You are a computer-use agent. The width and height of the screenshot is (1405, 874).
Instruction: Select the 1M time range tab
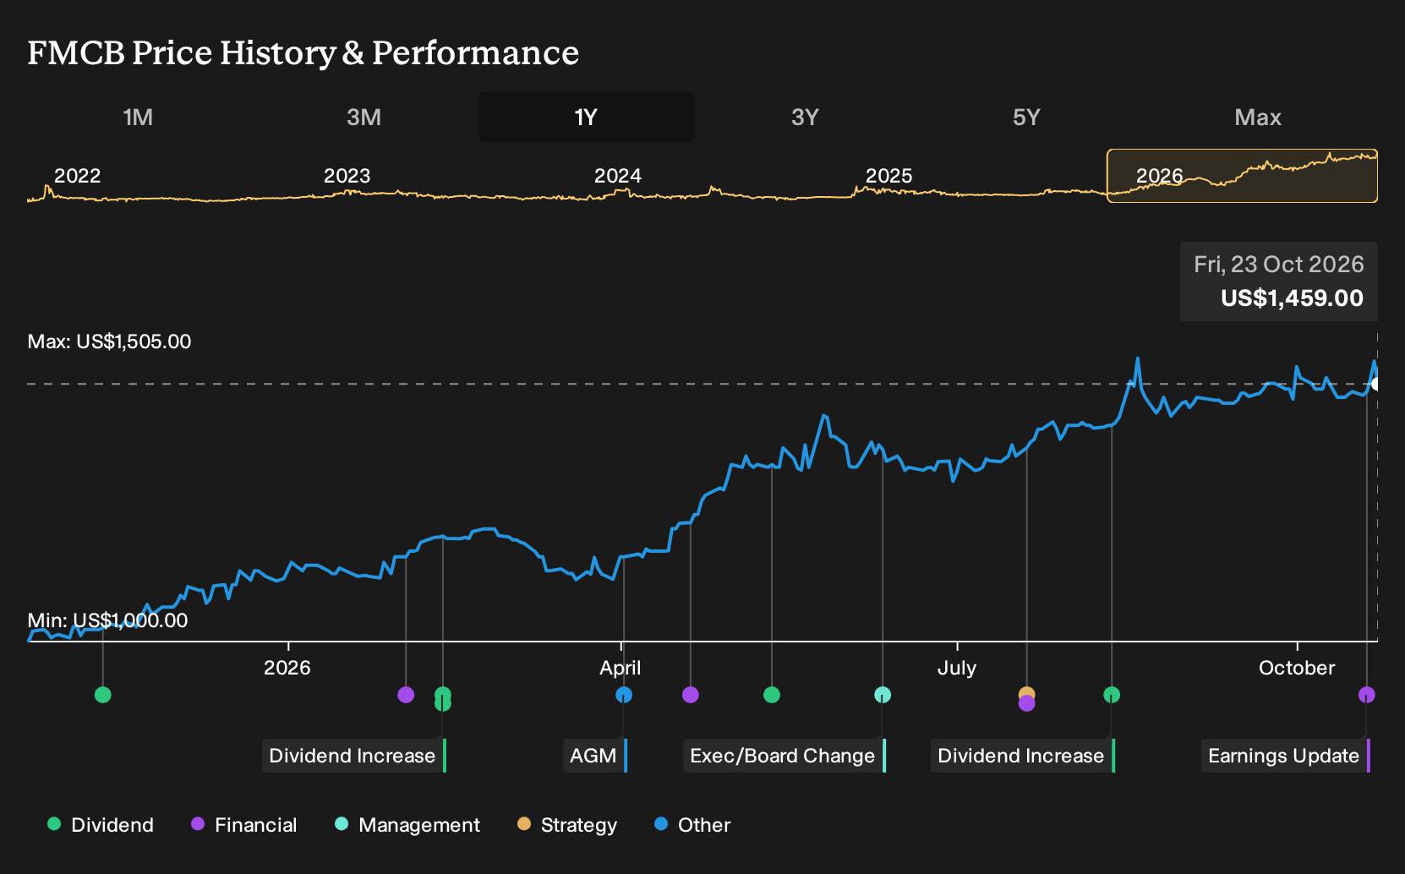tap(138, 117)
